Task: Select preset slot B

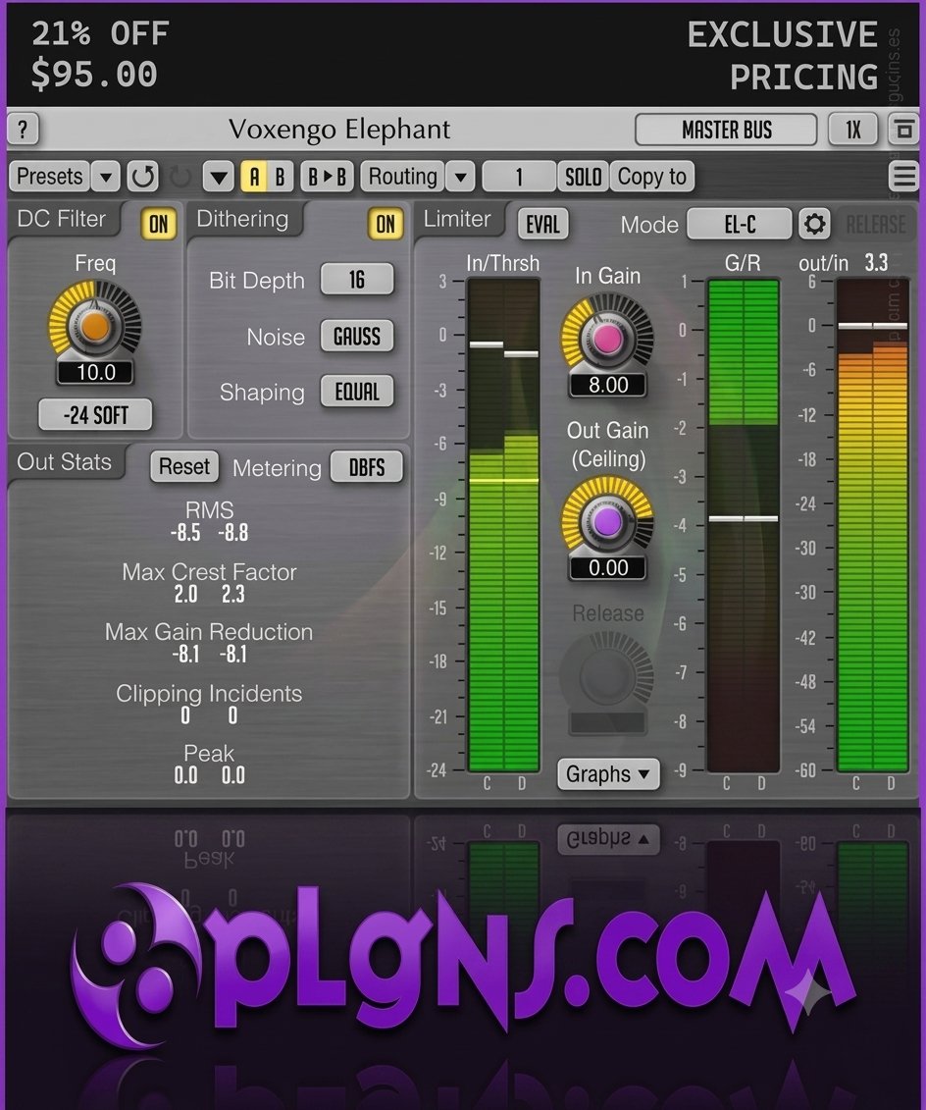Action: [x=281, y=177]
